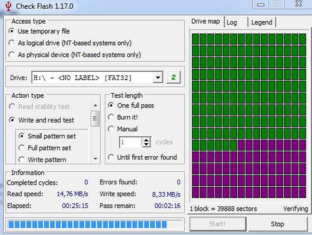Screen dimensions: 312x235
Task: Click the Read speed value 14,76 MB/s
Action: (72, 194)
